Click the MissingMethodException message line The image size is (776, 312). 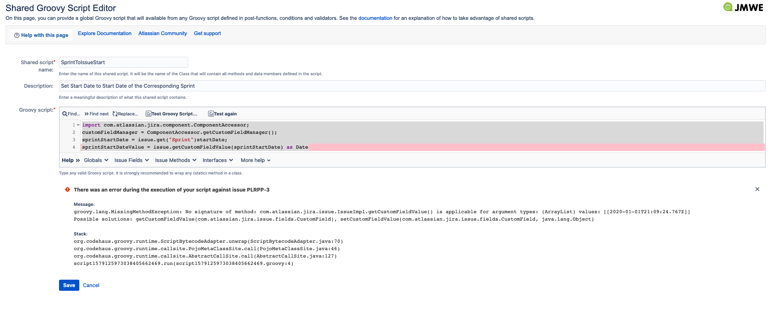[382, 212]
